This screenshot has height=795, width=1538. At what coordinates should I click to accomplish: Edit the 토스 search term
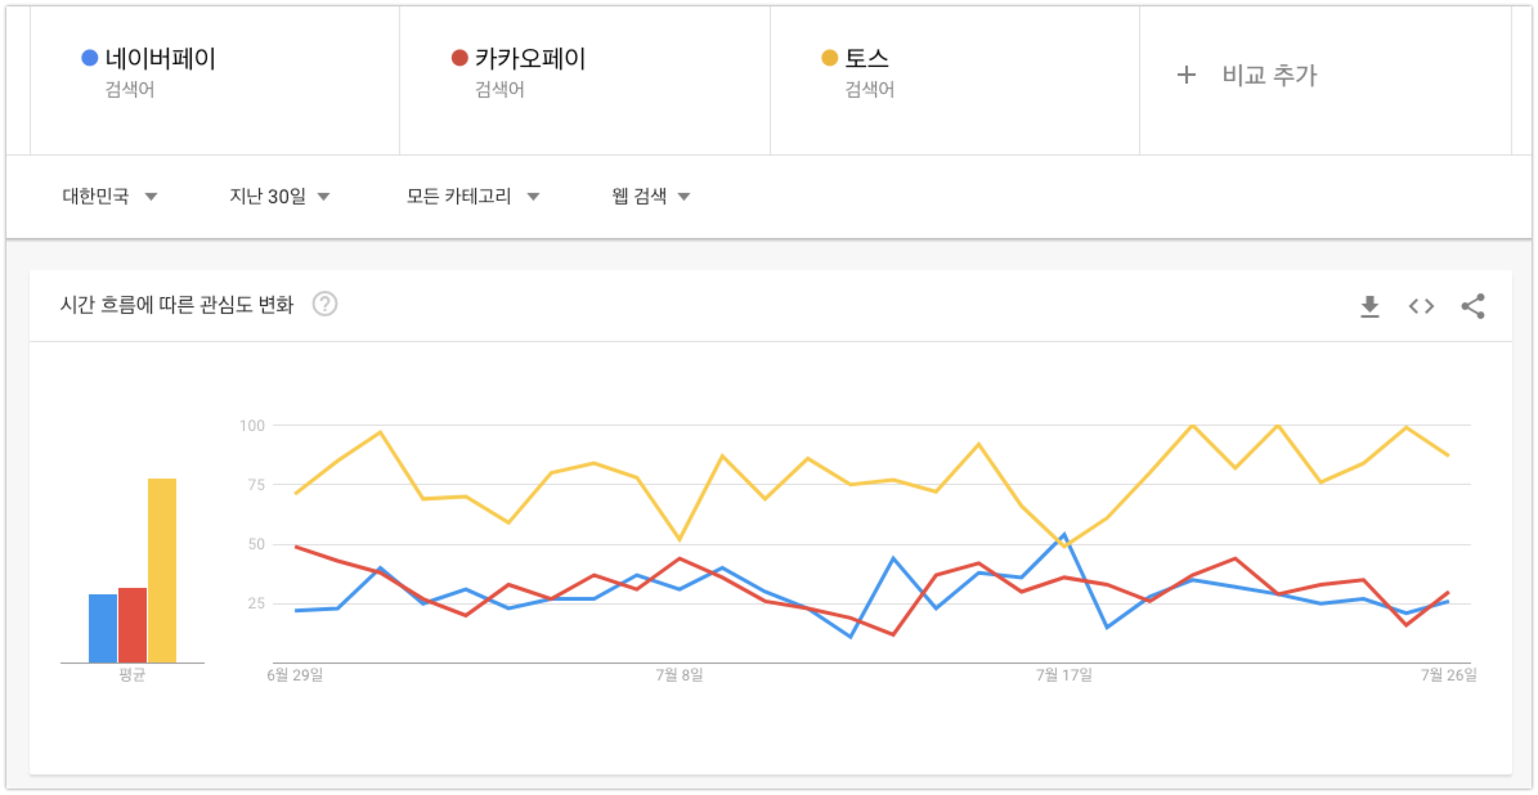tap(866, 59)
